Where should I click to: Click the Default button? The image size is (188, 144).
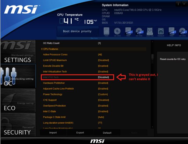click(107, 133)
